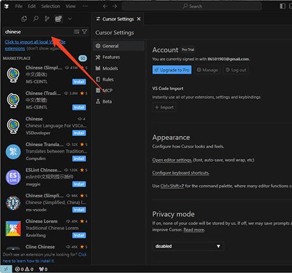Open the View menu
292x273 pixels.
(x=71, y=6)
